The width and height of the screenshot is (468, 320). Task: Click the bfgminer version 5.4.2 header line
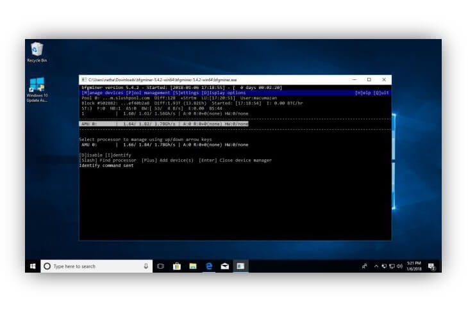tap(182, 88)
